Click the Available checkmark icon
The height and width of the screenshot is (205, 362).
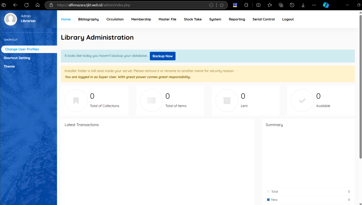(x=302, y=101)
